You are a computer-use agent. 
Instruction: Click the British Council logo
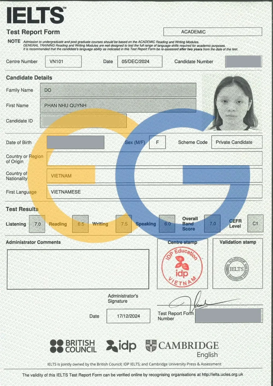pos(73,346)
